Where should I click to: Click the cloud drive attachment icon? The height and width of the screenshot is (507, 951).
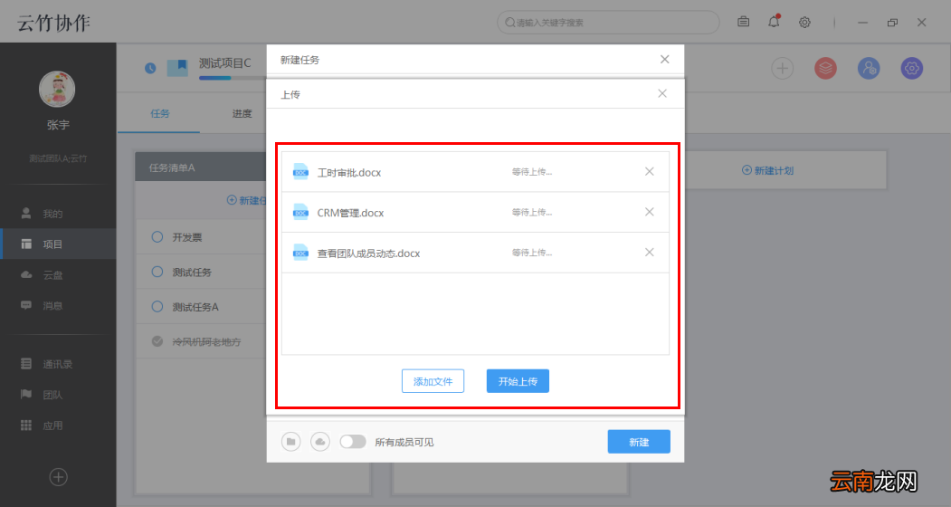pyautogui.click(x=320, y=442)
